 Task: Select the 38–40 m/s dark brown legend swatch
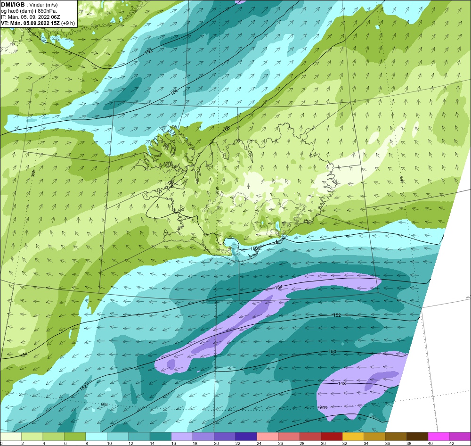coord(417,437)
